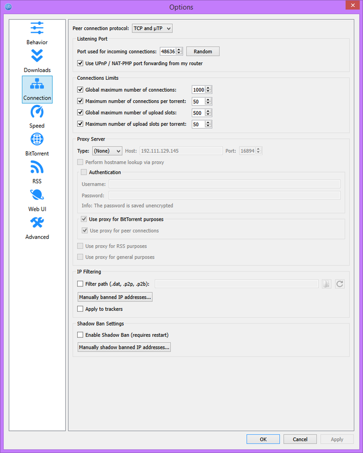Switch to the Downloads tab label
363x453 pixels.
tap(37, 70)
